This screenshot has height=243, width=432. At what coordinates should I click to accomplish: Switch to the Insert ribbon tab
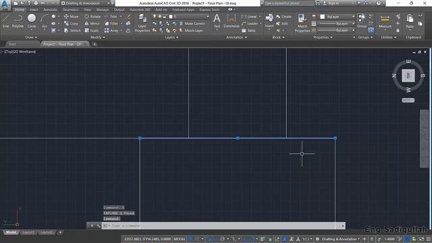coord(34,9)
